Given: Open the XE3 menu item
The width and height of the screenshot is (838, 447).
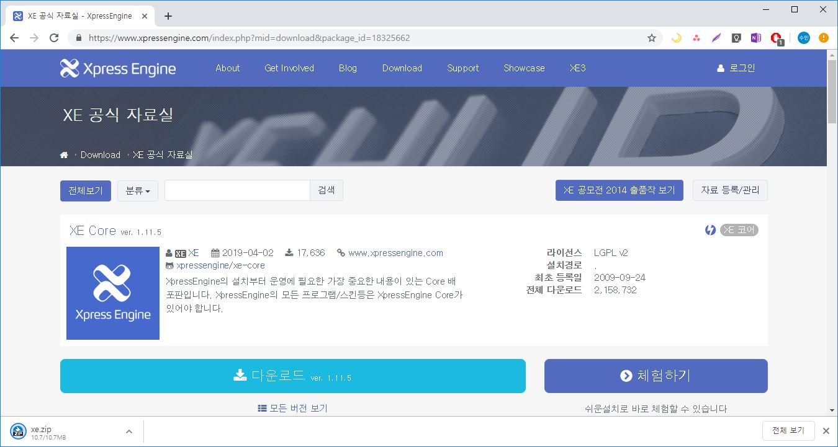Looking at the screenshot, I should coord(578,68).
